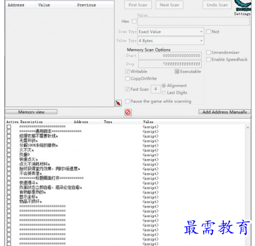255x246 pixels.
Task: Click <script> value of the 负重0 row
Action: point(150,155)
